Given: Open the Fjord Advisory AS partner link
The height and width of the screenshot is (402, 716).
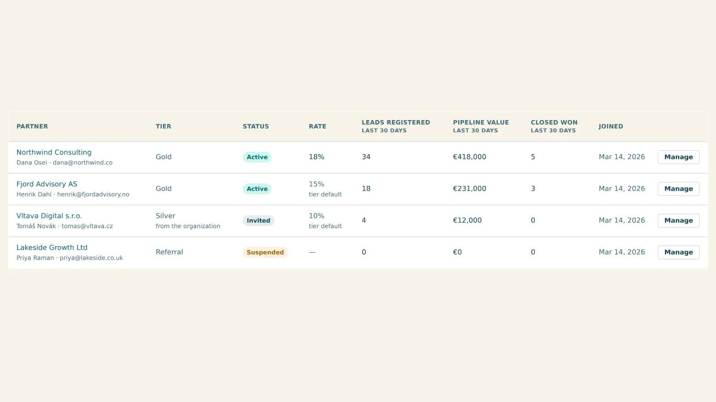Looking at the screenshot, I should click(x=47, y=184).
